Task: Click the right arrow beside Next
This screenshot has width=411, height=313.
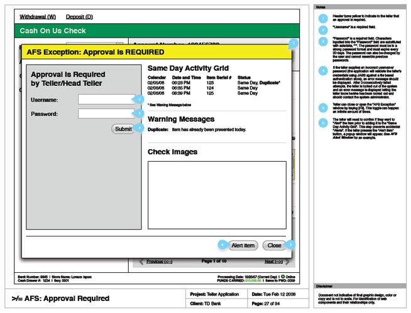Action: [287, 262]
